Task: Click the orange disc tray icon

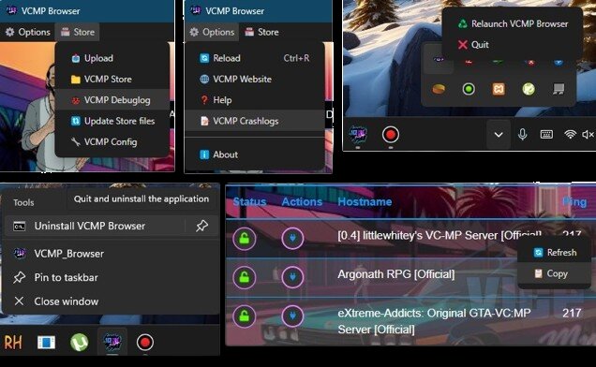Action: [439, 89]
